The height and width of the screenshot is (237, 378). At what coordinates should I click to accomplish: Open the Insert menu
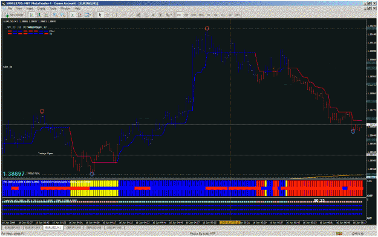pyautogui.click(x=30, y=8)
